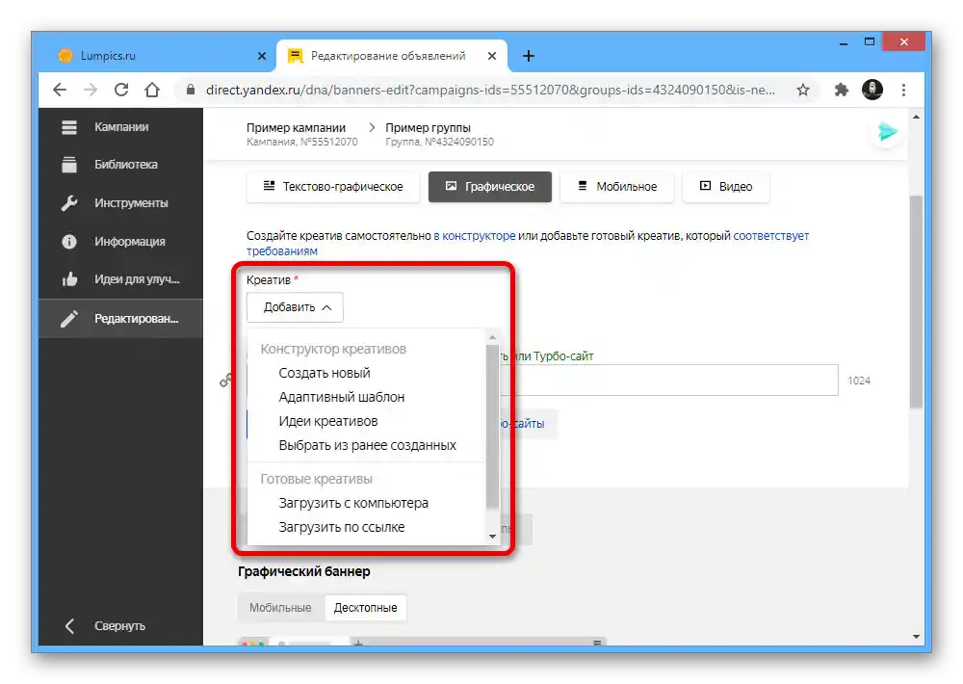This screenshot has width=963, height=684.
Task: Select Идеи креативов option
Action: (328, 421)
